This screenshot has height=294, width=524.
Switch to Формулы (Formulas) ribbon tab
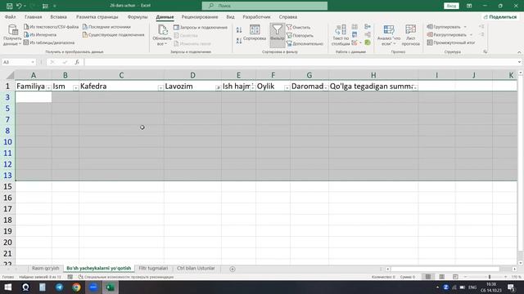138,16
